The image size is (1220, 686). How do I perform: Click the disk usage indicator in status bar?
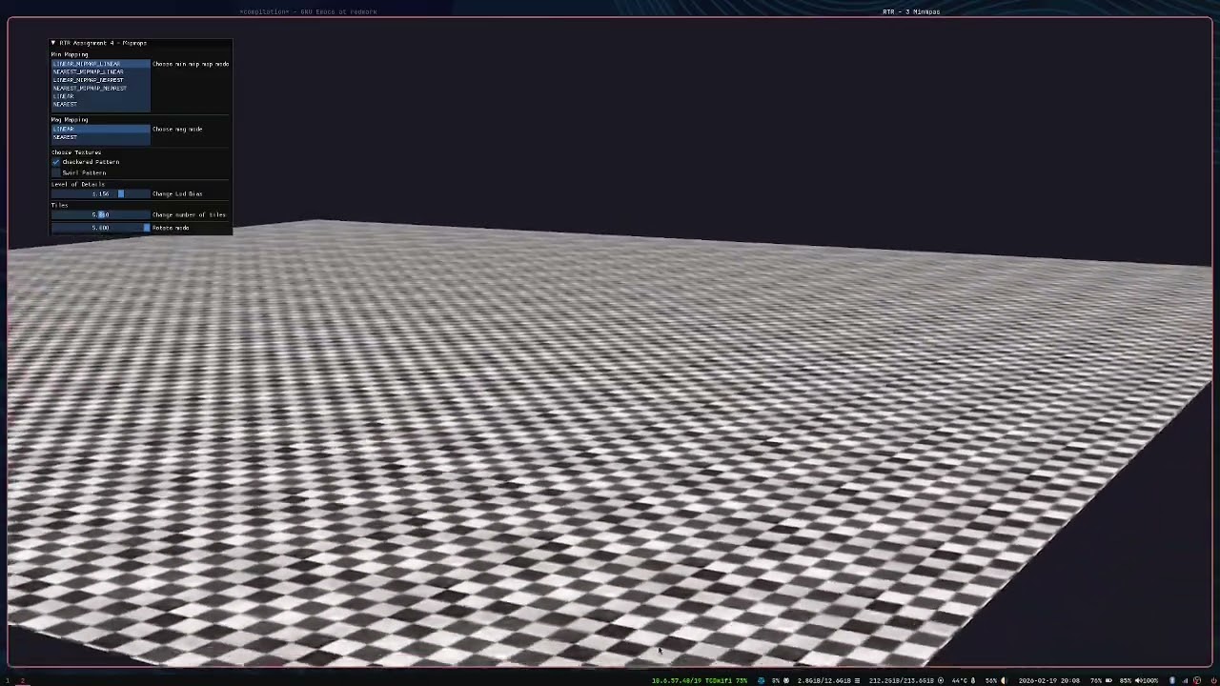[x=906, y=680]
